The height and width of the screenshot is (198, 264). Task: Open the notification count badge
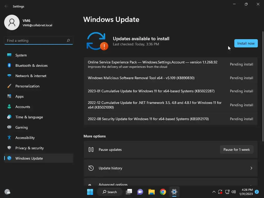click(257, 192)
